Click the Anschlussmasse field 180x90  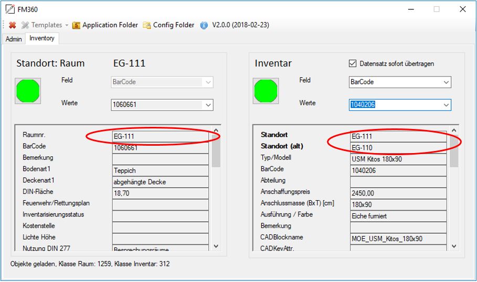tap(398, 205)
